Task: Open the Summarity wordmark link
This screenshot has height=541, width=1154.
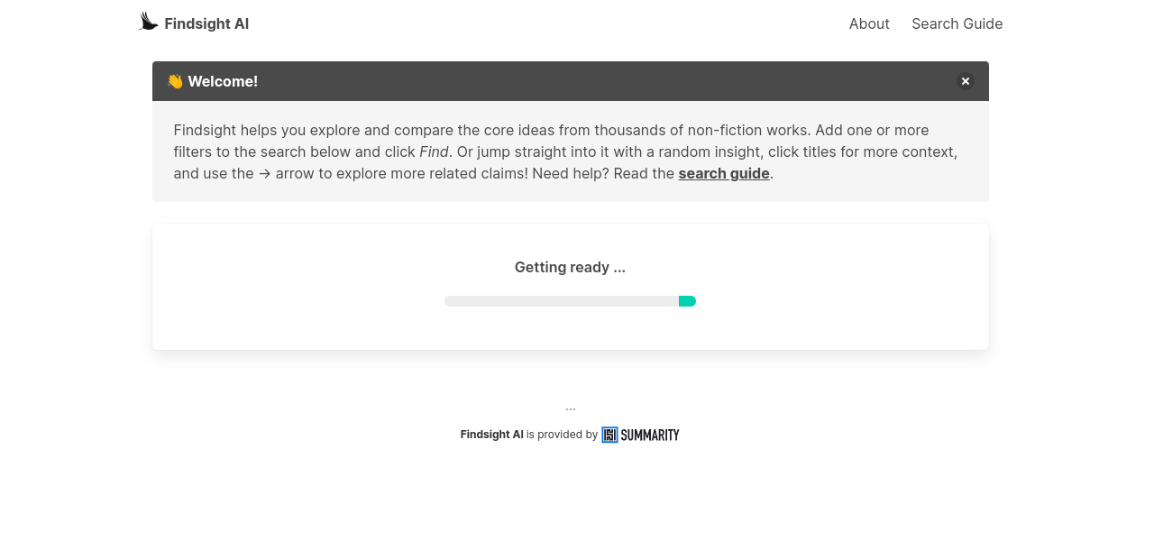Action: pos(650,435)
